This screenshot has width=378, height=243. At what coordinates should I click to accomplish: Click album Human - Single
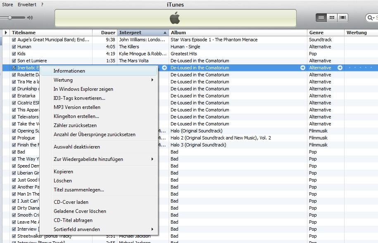pos(185,47)
